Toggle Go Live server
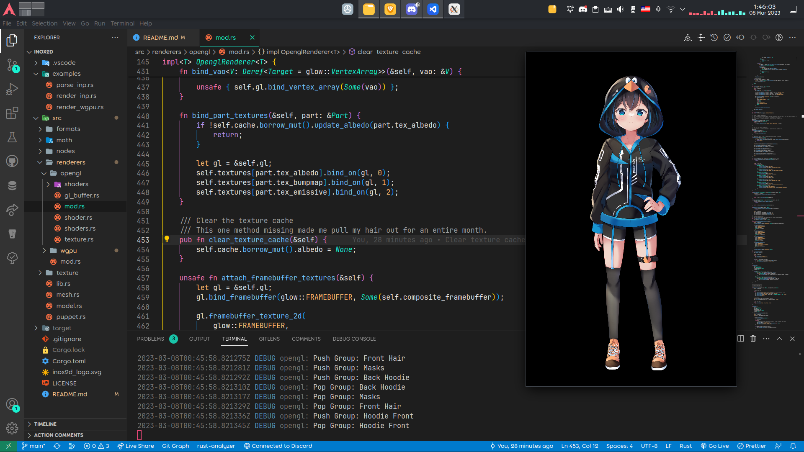Screen dimensions: 804x452 click(715, 446)
